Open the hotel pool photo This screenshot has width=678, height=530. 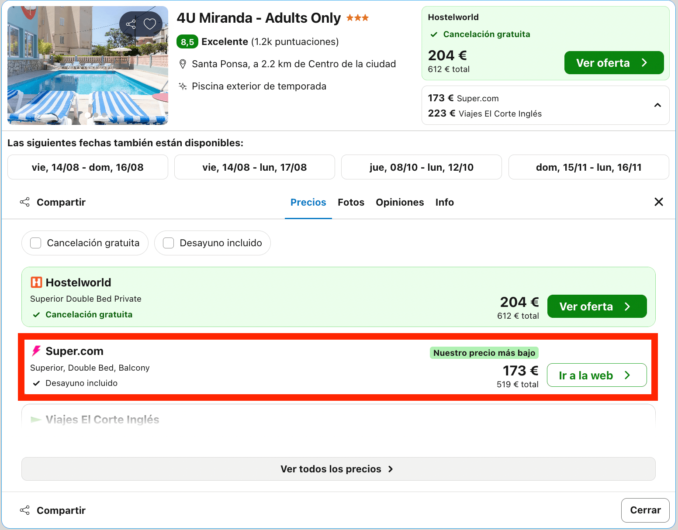click(x=88, y=65)
